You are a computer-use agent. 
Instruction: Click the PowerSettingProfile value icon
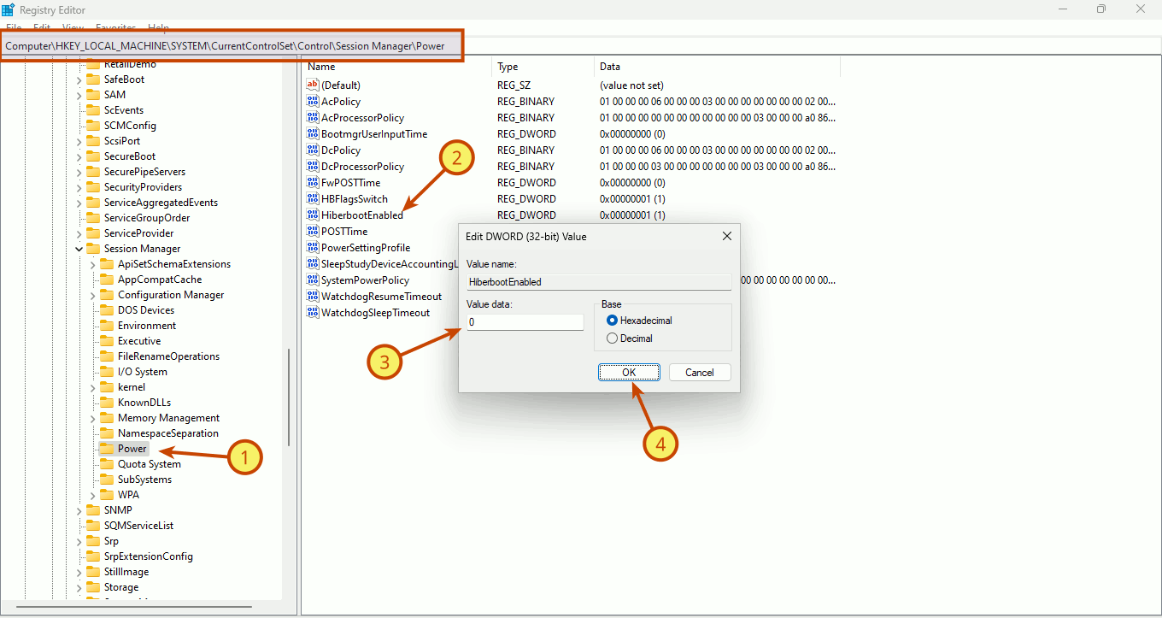(312, 248)
